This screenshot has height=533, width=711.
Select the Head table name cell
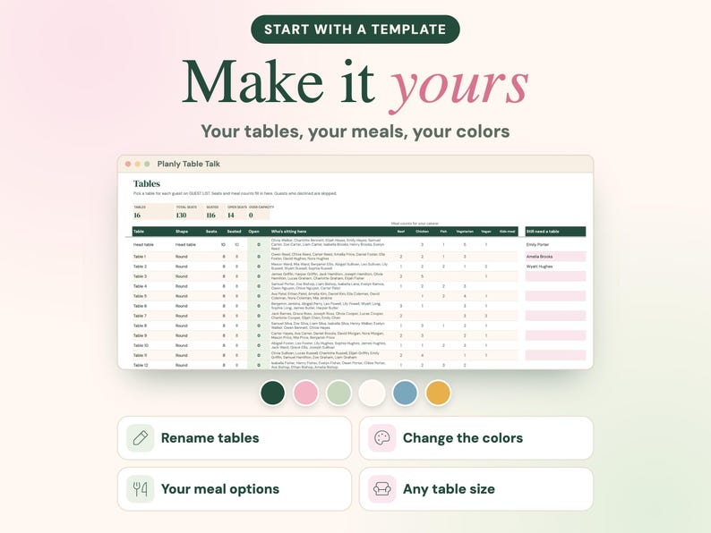pos(143,244)
